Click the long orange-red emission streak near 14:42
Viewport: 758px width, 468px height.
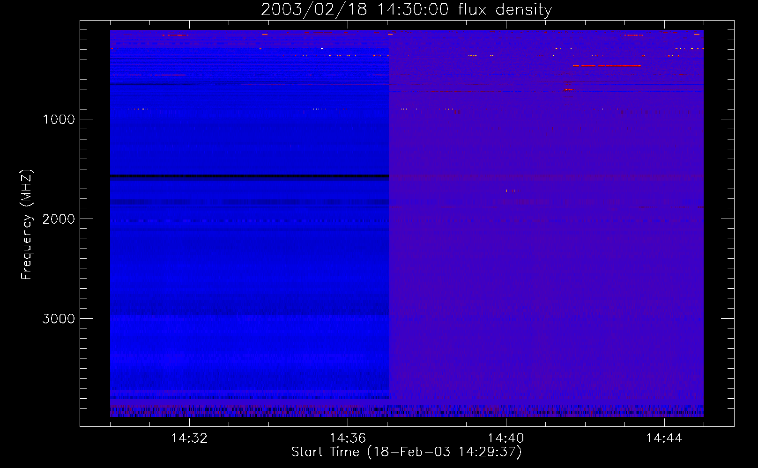click(607, 66)
